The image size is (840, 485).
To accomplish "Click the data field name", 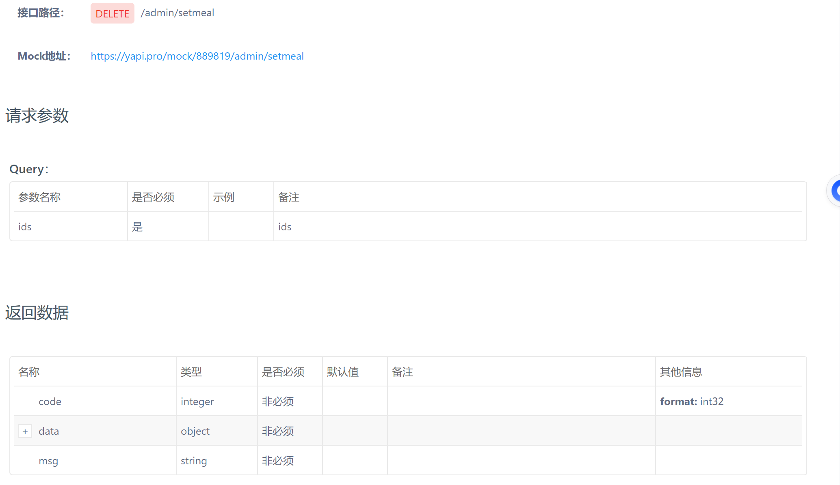I will 49,431.
